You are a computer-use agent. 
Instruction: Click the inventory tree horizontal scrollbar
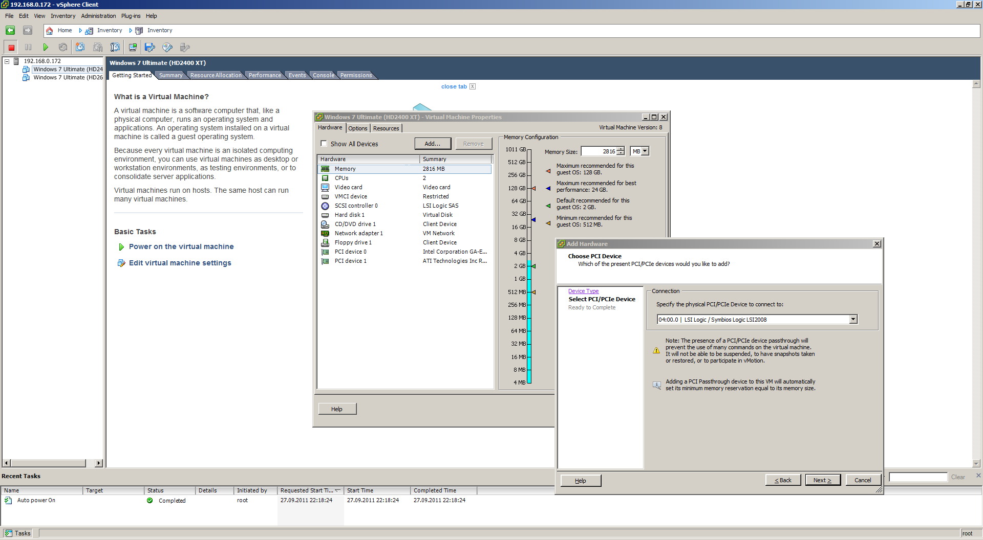pos(48,463)
